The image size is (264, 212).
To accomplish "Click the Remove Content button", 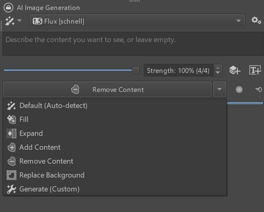I will [118, 89].
